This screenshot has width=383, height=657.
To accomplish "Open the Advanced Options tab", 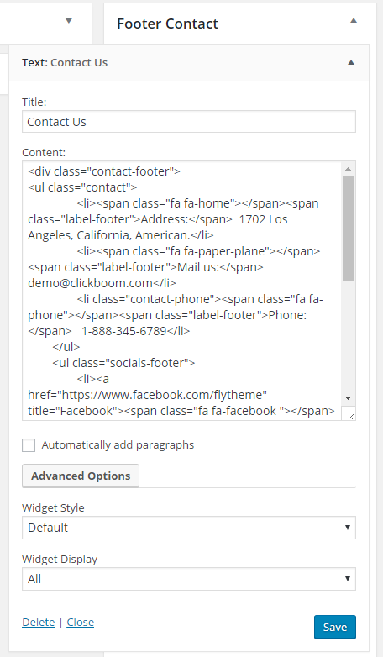I will pos(81,476).
